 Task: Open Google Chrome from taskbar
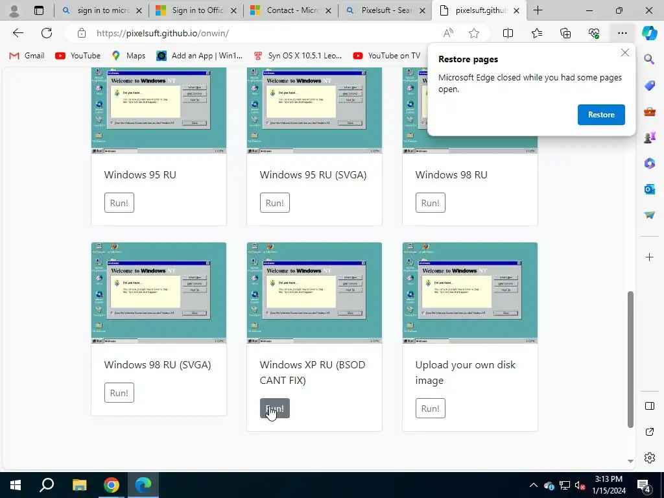pyautogui.click(x=112, y=485)
